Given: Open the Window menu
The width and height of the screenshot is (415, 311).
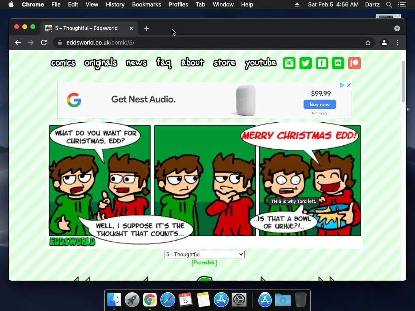Looking at the screenshot, I should click(223, 4).
